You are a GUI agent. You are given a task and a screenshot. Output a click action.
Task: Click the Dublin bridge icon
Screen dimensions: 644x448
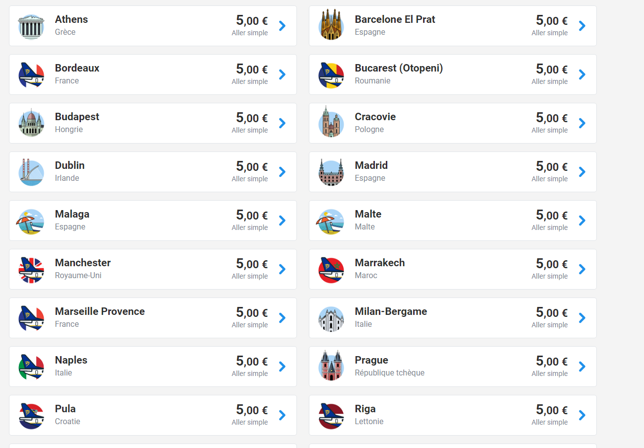(x=31, y=172)
